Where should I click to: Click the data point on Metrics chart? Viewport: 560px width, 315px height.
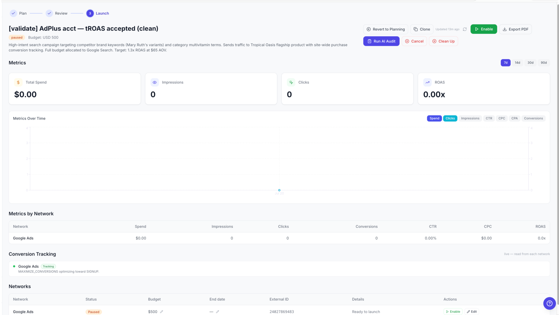pyautogui.click(x=279, y=190)
